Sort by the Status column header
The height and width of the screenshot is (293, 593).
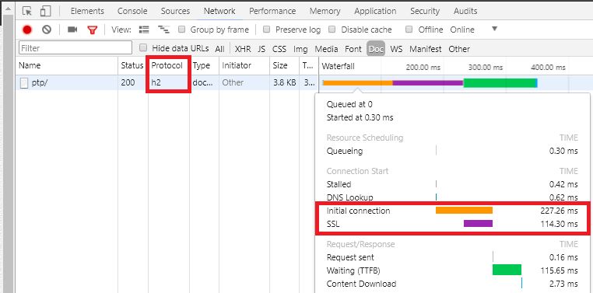coord(132,65)
